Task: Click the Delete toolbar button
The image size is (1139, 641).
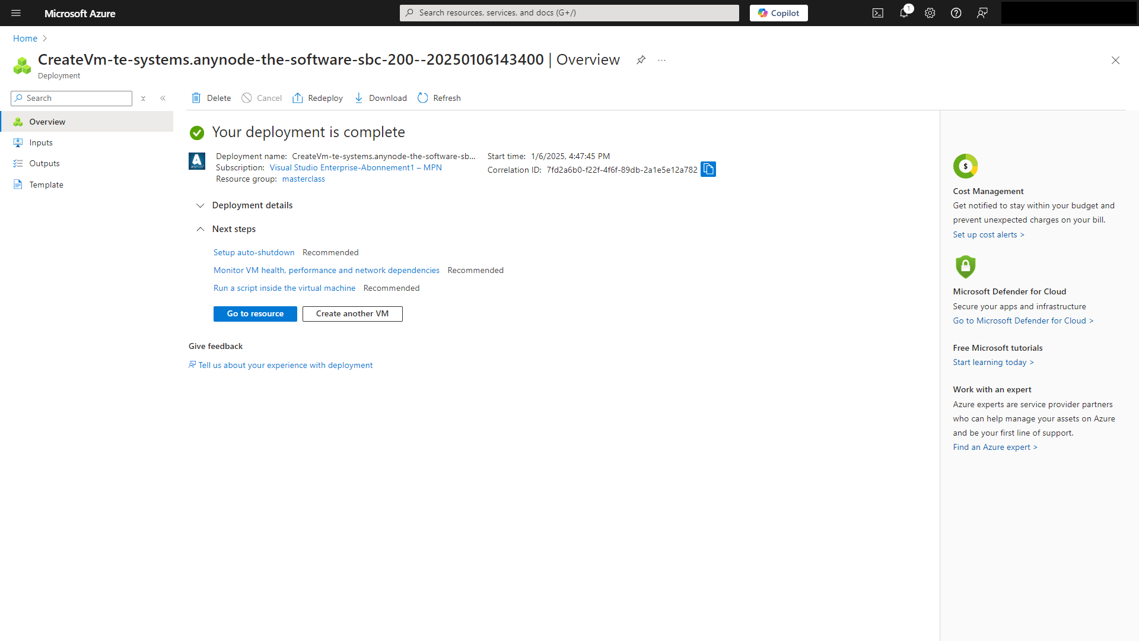Action: point(211,98)
